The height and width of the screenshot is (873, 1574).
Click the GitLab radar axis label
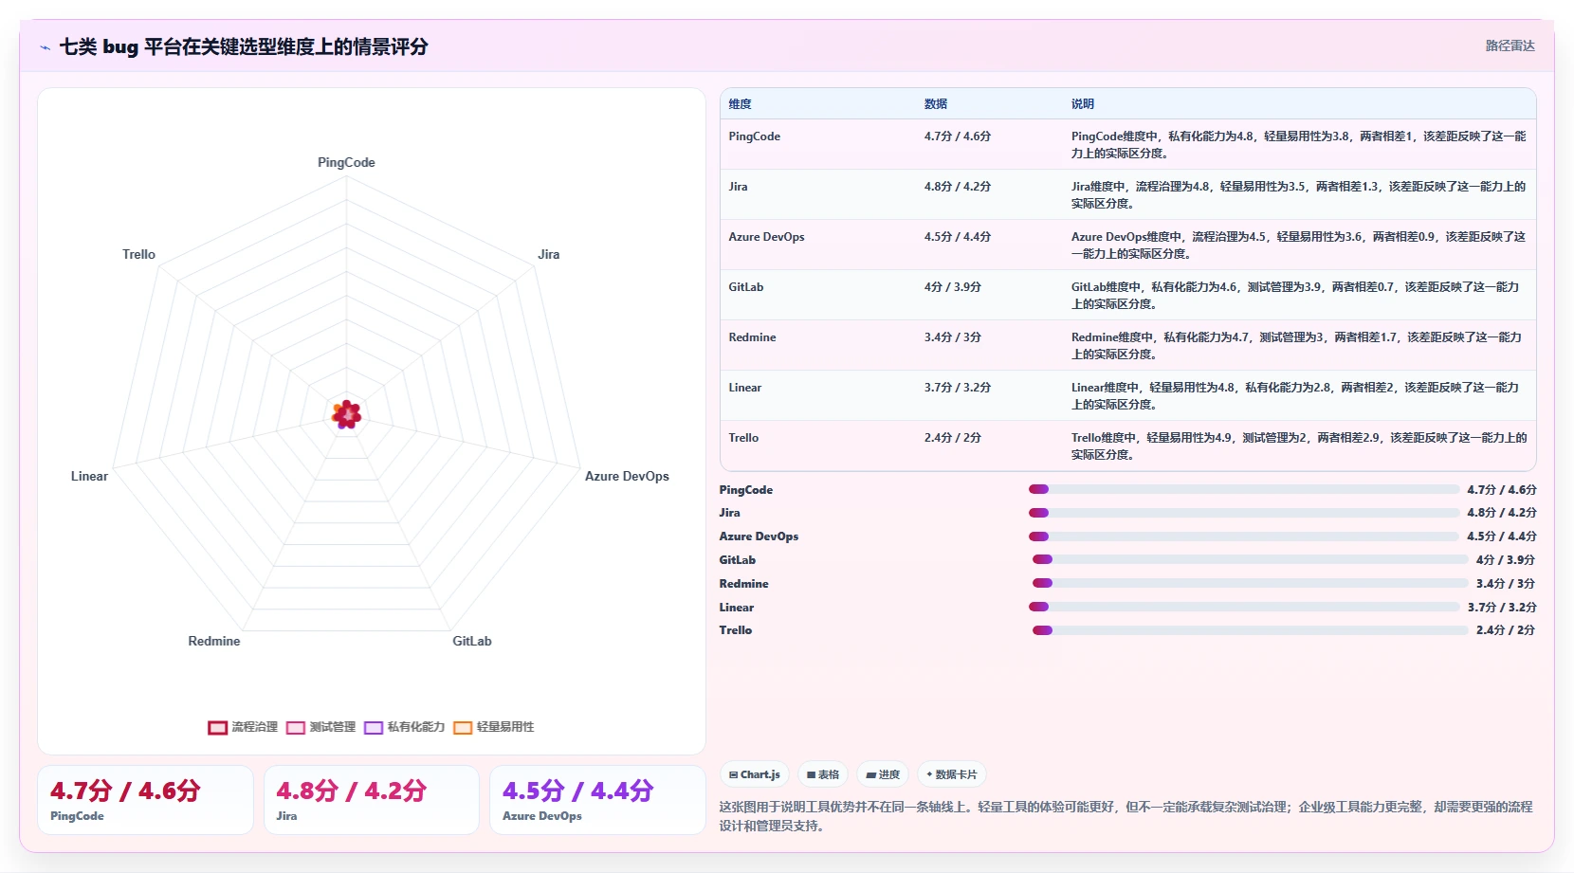tap(472, 642)
